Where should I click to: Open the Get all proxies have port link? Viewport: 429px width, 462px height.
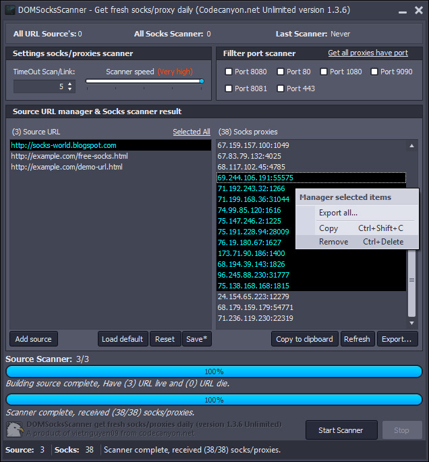368,53
